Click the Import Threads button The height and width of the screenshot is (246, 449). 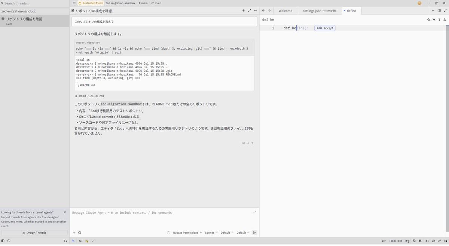point(34,233)
